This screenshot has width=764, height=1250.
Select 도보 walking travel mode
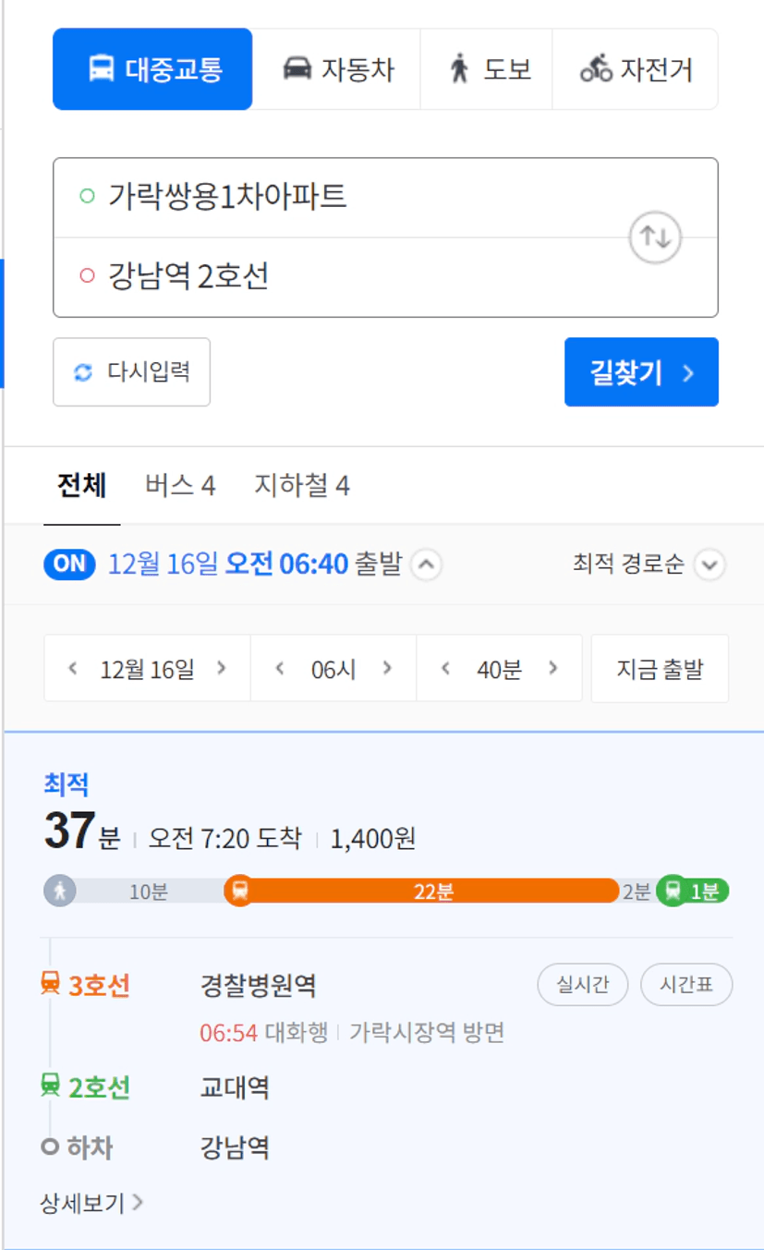(487, 69)
